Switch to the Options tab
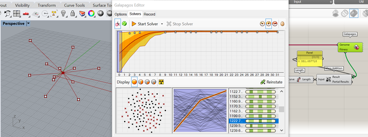This screenshot has width=368, height=137. coord(121,14)
